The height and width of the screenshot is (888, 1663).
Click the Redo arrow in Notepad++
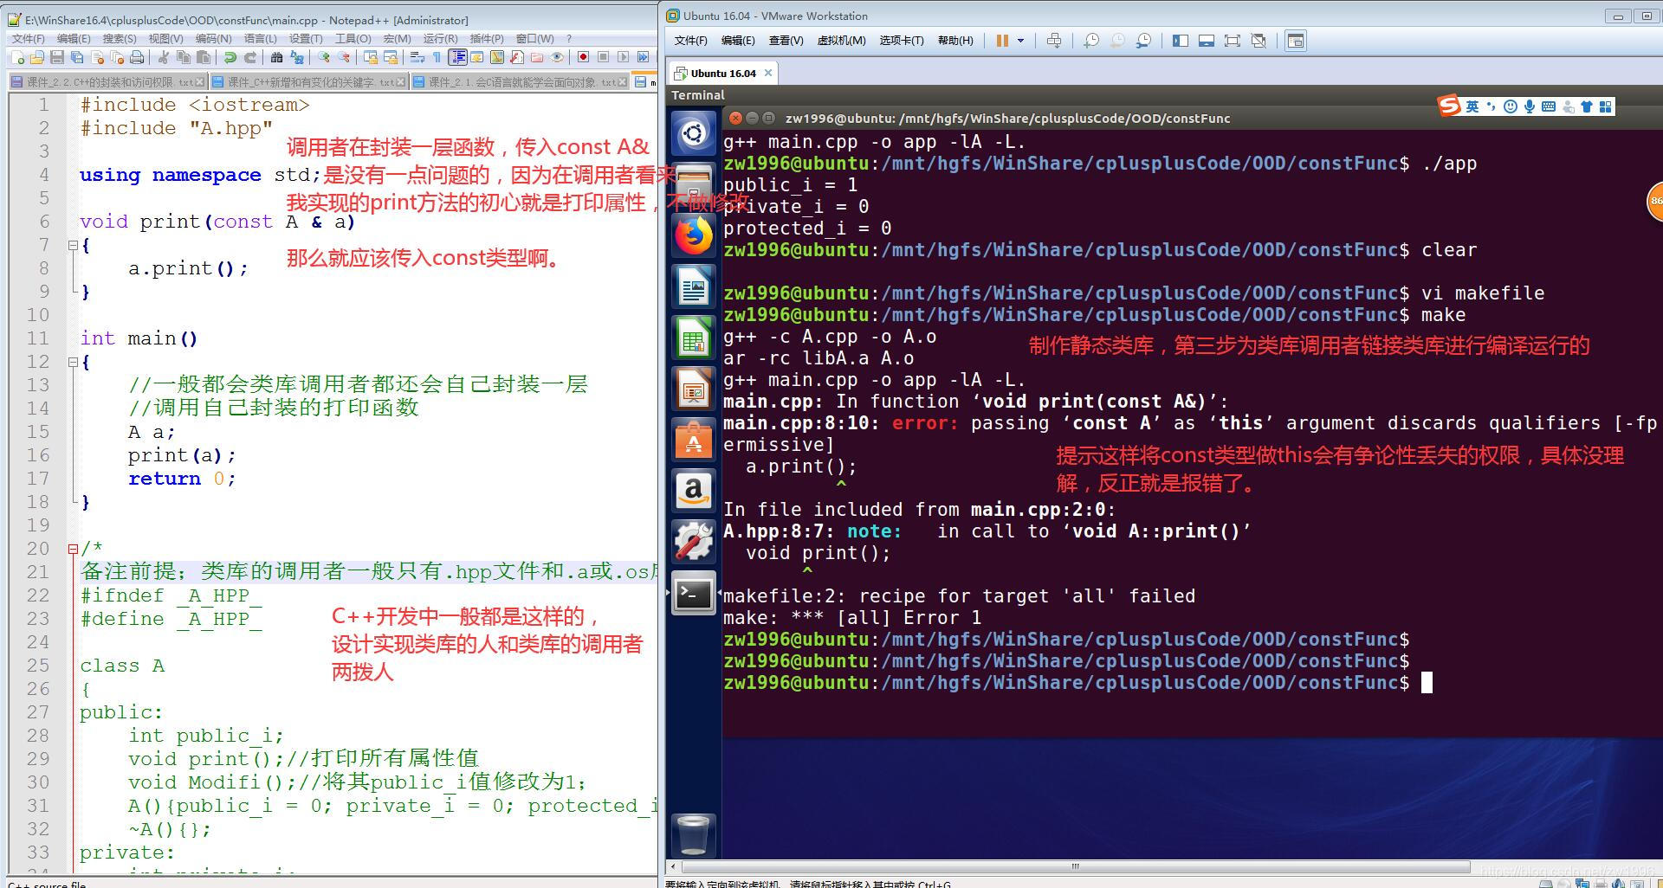click(250, 57)
